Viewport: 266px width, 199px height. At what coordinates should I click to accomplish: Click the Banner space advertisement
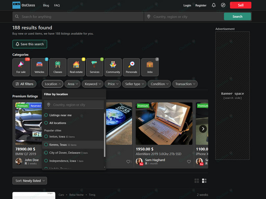pos(232,96)
